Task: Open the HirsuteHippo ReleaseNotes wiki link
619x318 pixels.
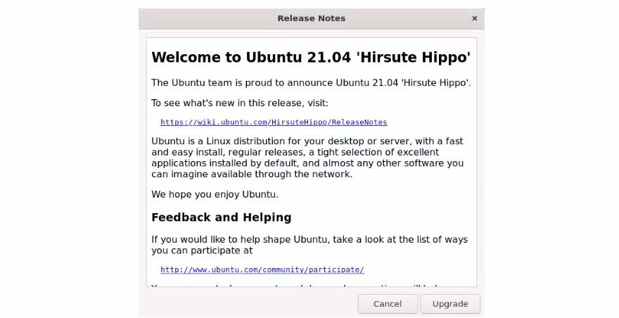Action: [x=274, y=122]
